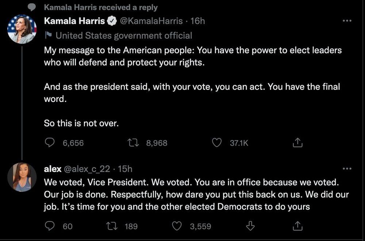Open more options on Kamala Harris's tweet

(347, 21)
